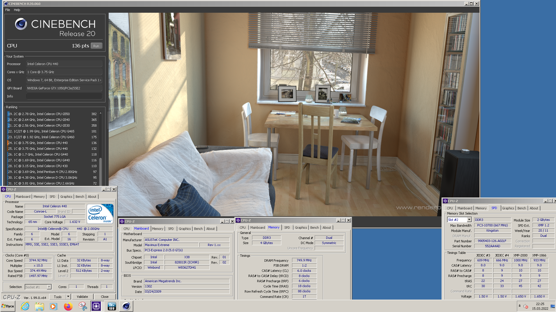Click Processor Intel Celeron CPU 440 field
This screenshot has width=556, height=312.
[64, 64]
